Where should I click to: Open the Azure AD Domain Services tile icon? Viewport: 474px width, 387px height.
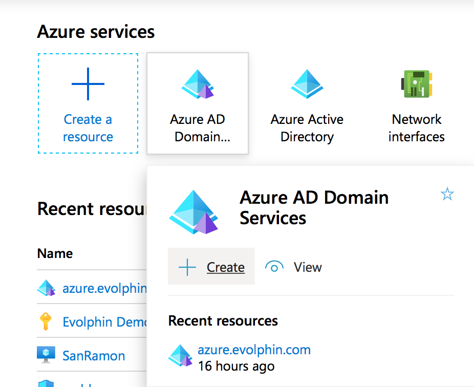coord(198,84)
